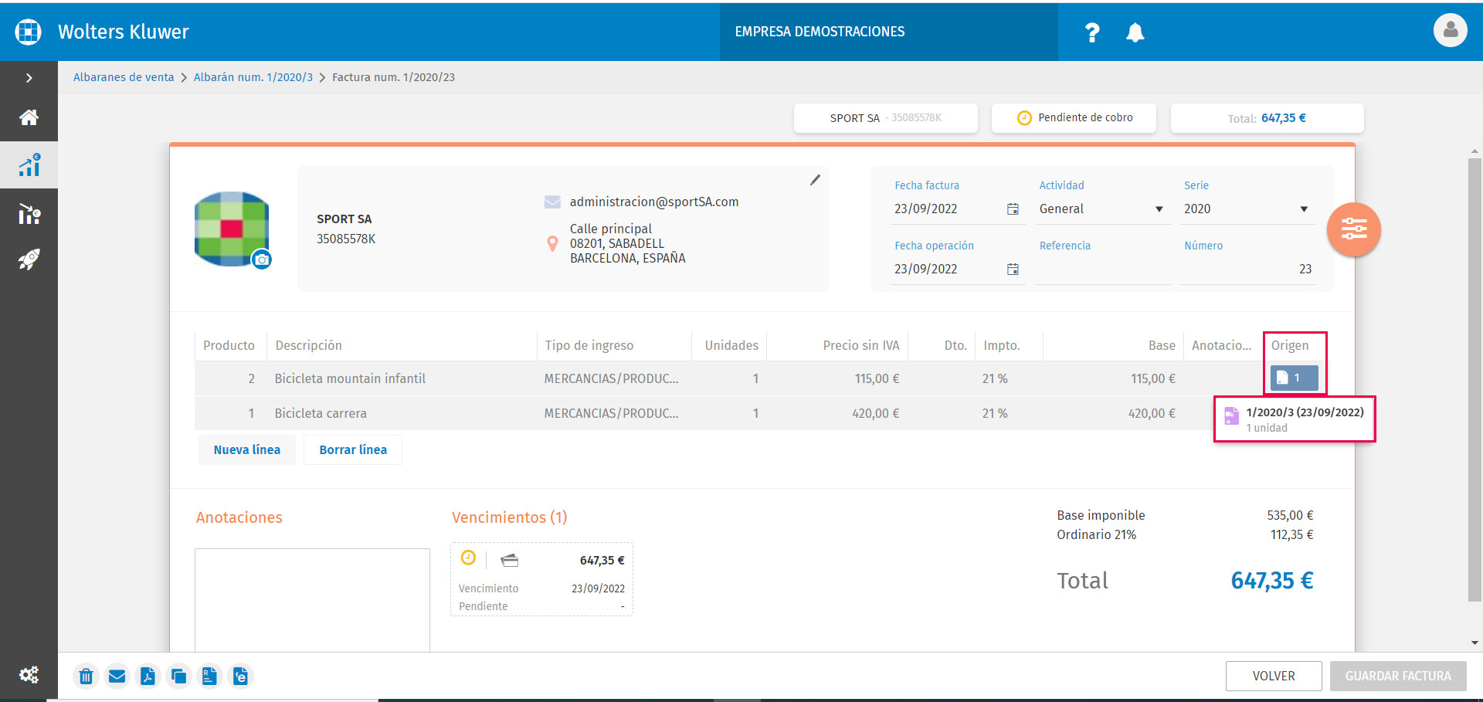This screenshot has height=702, width=1483.
Task: Open the help question mark
Action: pos(1091,32)
